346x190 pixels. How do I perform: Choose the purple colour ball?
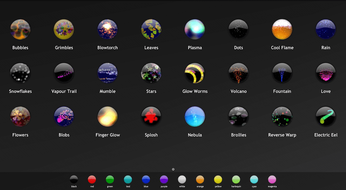(x=164, y=180)
